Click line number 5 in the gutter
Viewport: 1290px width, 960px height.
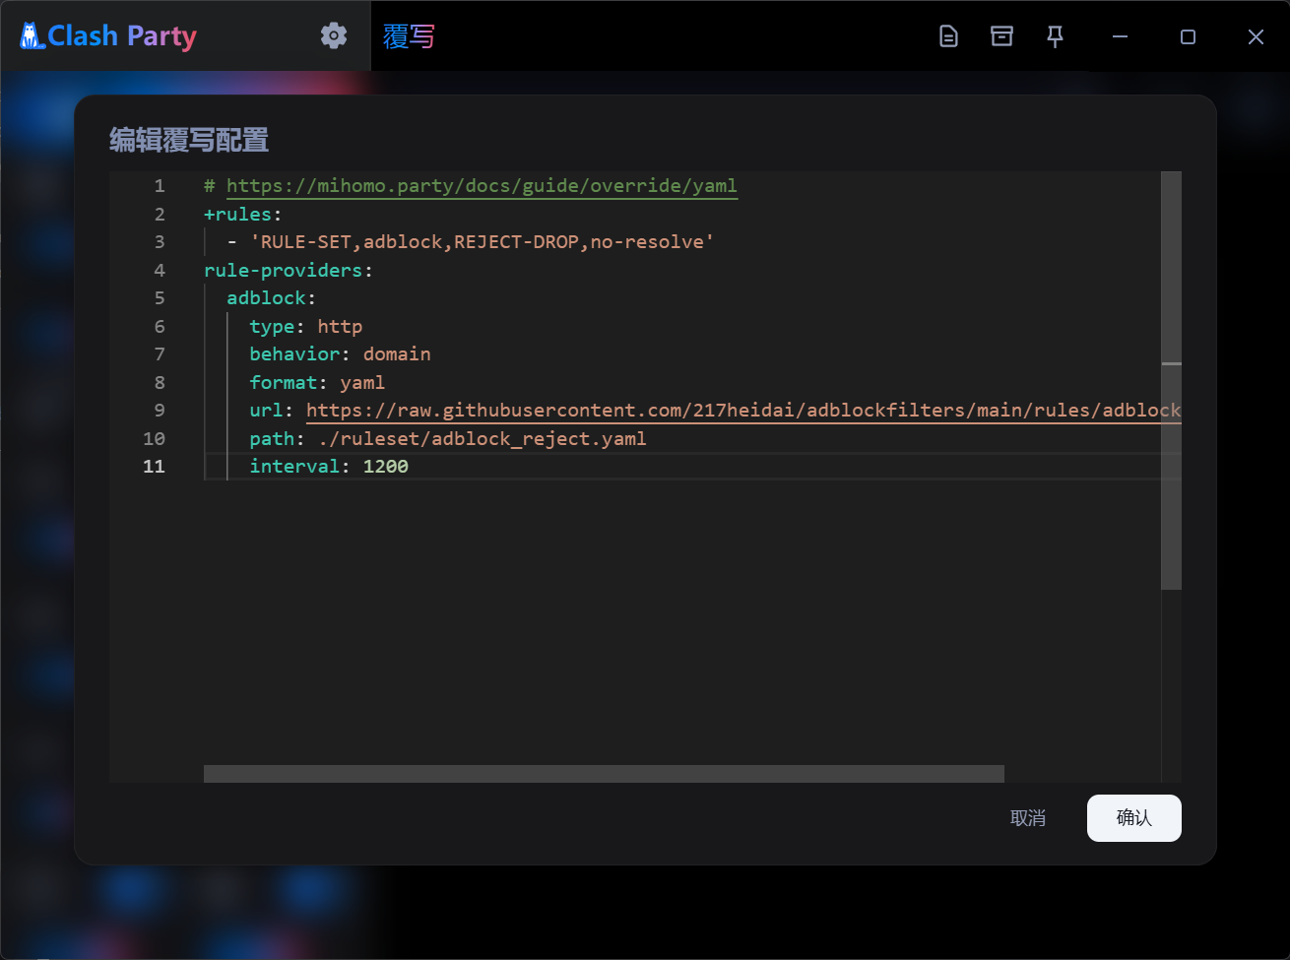[x=160, y=298]
